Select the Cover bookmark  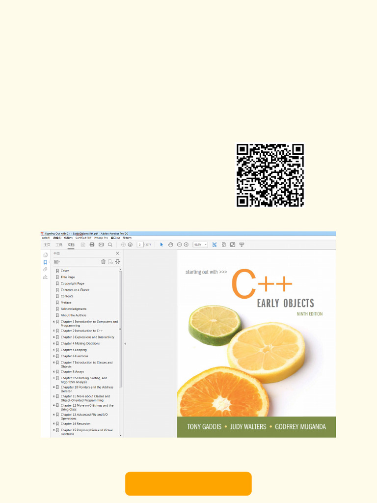tap(65, 271)
